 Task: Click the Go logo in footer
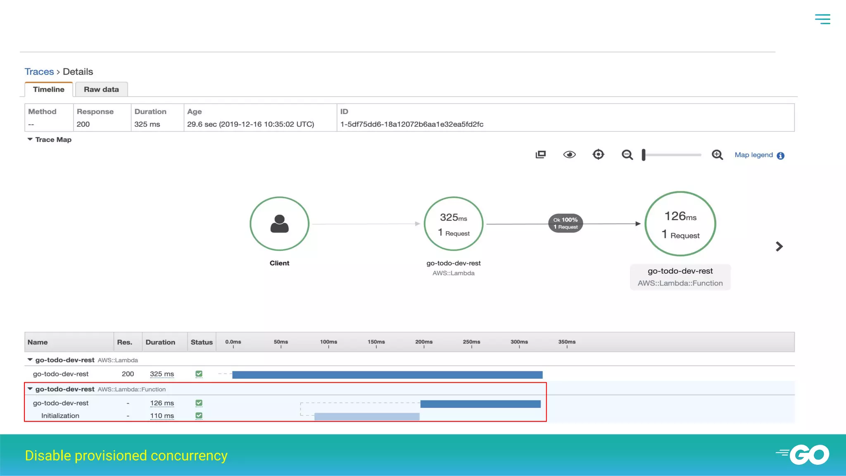click(x=803, y=455)
